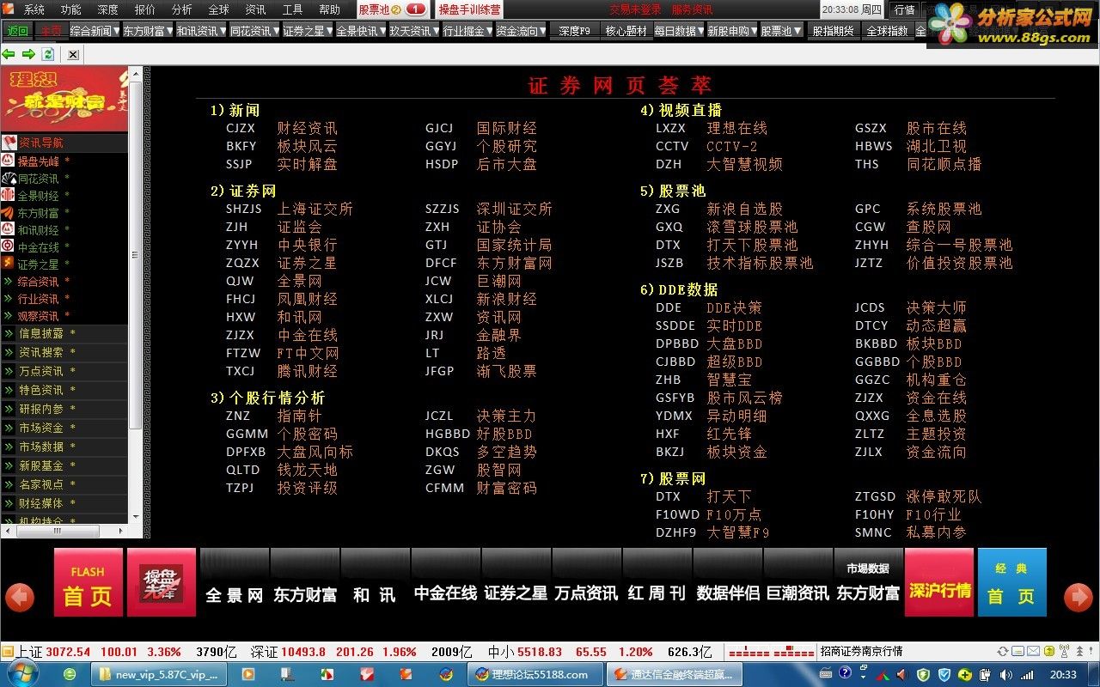
Task: Click the 和讯财经 sidebar icon
Action: click(x=9, y=229)
